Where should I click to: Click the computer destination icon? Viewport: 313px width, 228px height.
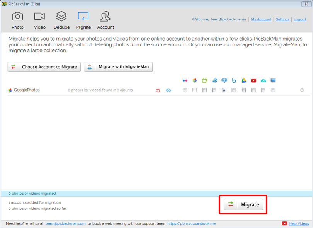coord(273,80)
